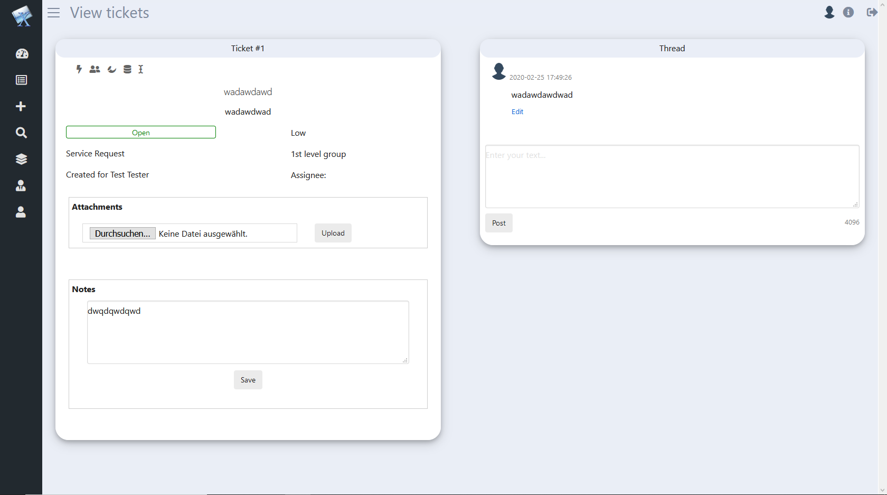Click the signature swoosh ticket action icon
887x495 pixels.
112,69
